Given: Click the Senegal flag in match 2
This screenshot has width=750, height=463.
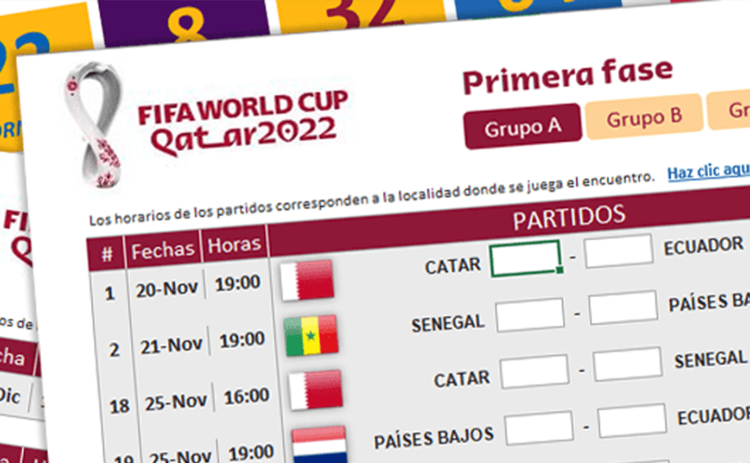Looking at the screenshot, I should pyautogui.click(x=311, y=335).
